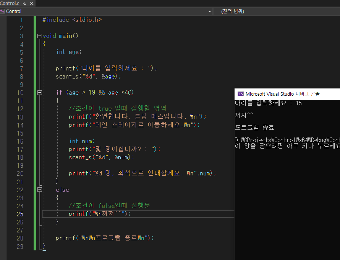Click the printf 몇 명이십니까 line
Viewport: 340px width, 260px height.
coord(115,149)
